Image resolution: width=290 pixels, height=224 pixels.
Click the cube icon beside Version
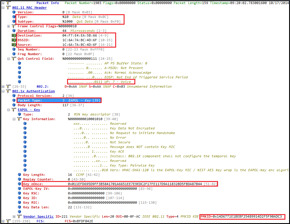[14, 12]
